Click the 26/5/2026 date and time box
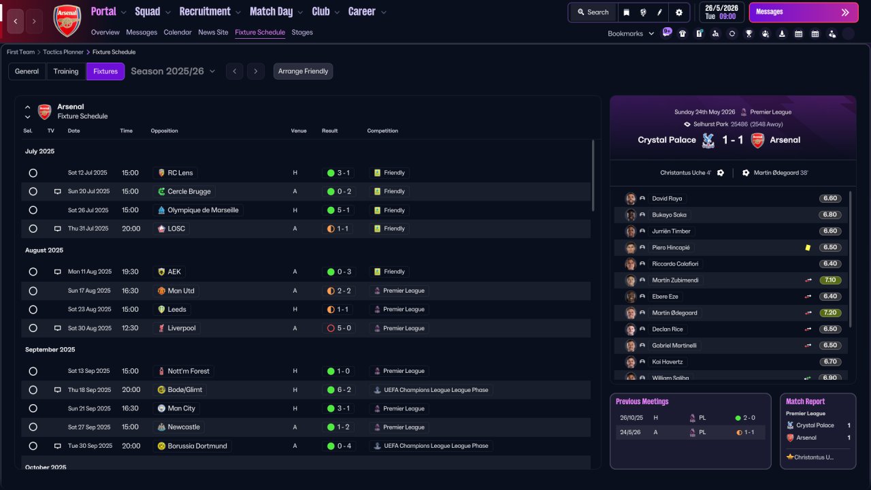This screenshot has width=871, height=490. coord(721,12)
